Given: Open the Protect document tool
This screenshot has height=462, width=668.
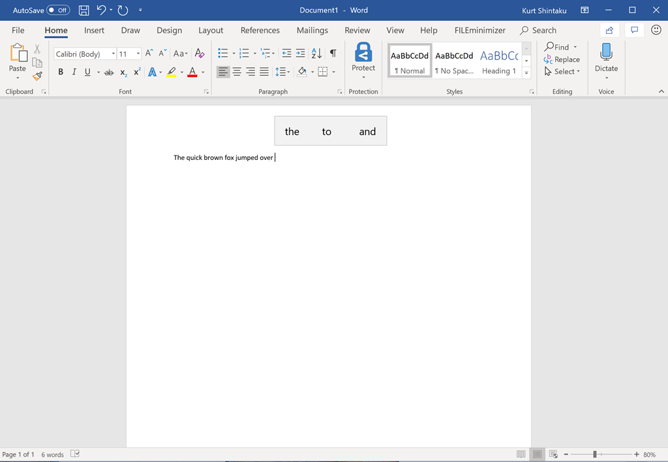Looking at the screenshot, I should 363,57.
